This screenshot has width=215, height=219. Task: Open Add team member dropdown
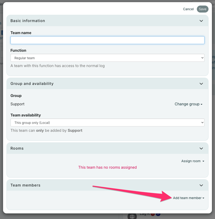point(188,198)
